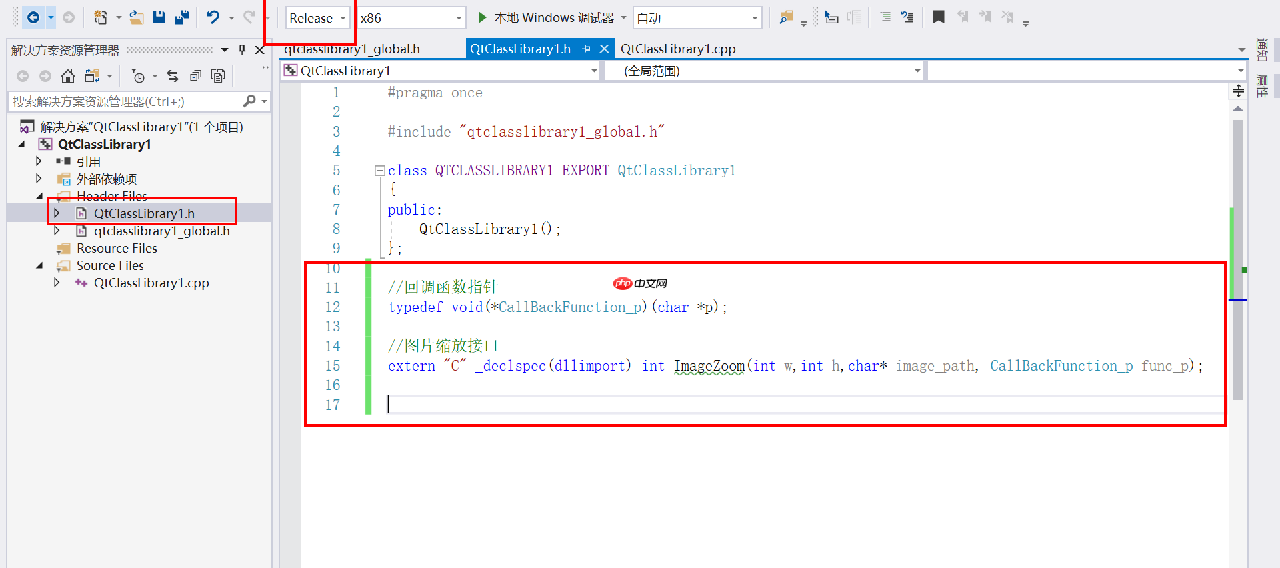Select the Resource Files folder
This screenshot has width=1280, height=568.
(117, 248)
